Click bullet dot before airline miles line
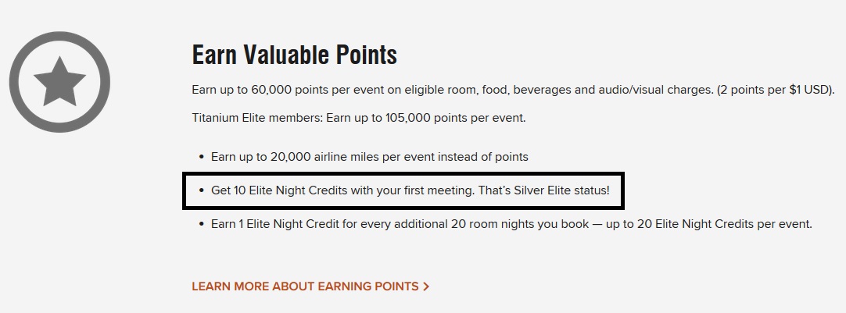 202,157
